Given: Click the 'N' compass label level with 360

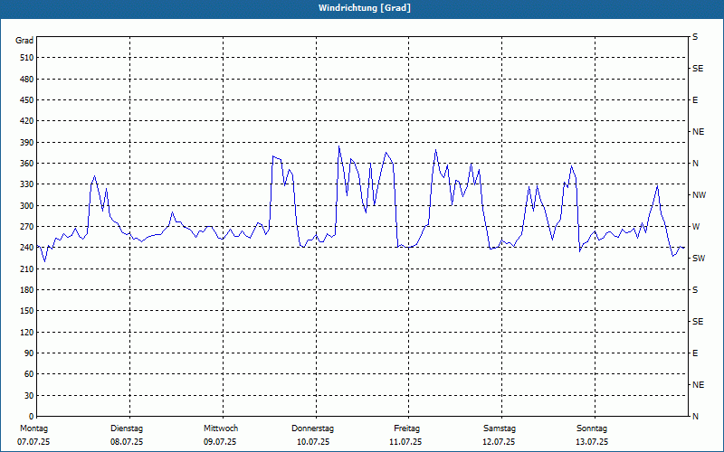Looking at the screenshot, I should 696,164.
